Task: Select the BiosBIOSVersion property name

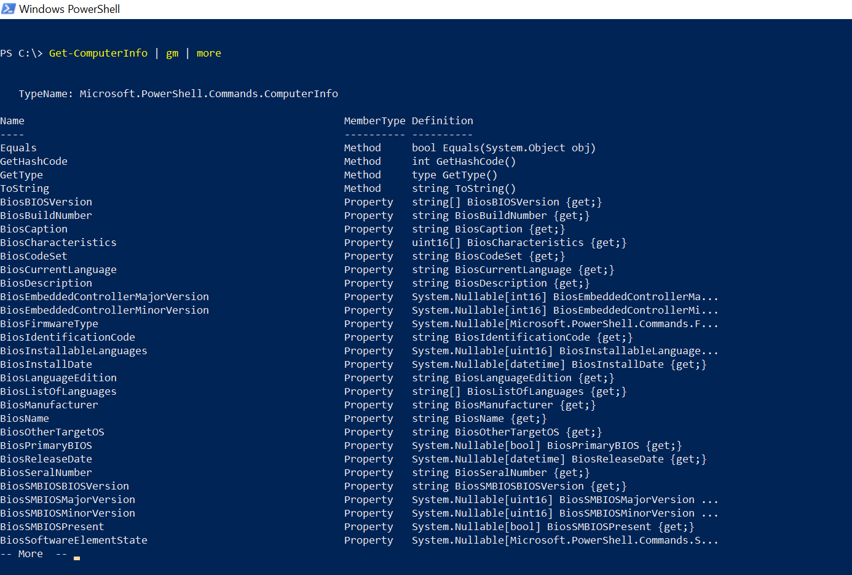Action: point(46,202)
